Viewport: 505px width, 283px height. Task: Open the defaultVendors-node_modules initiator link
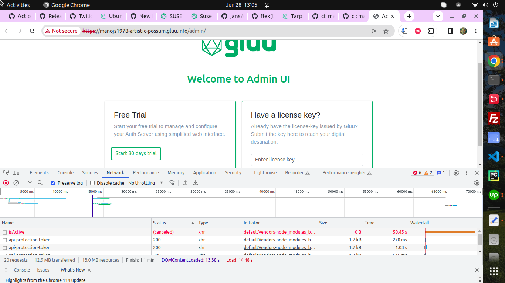[x=279, y=232]
